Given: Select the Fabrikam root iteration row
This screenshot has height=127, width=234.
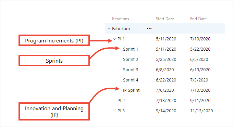Looking at the screenshot, I should 165,28.
